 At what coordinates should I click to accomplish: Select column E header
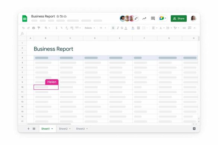120,38
